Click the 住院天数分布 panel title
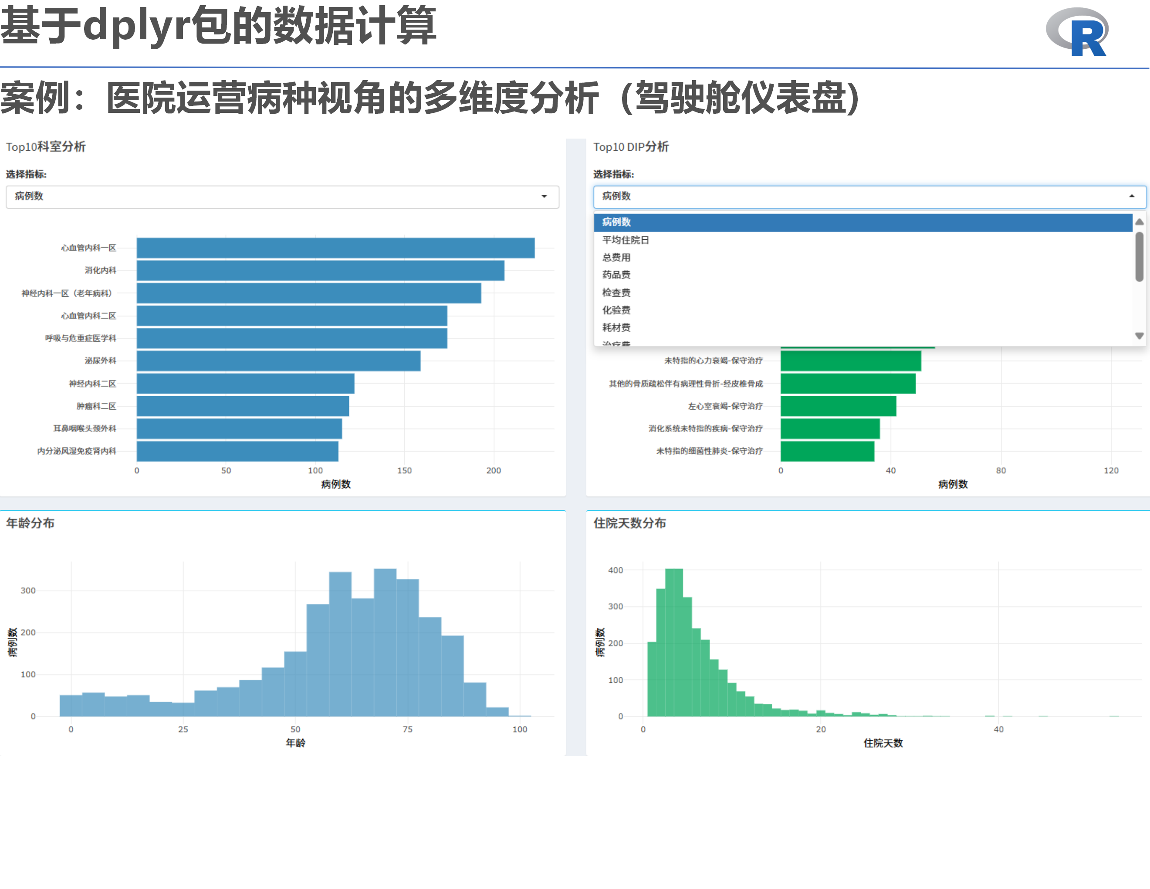The height and width of the screenshot is (889, 1150). (x=630, y=523)
